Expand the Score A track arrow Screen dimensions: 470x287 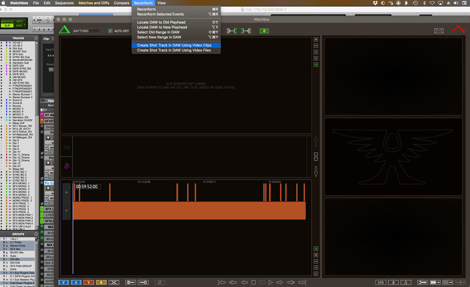tap(10, 100)
